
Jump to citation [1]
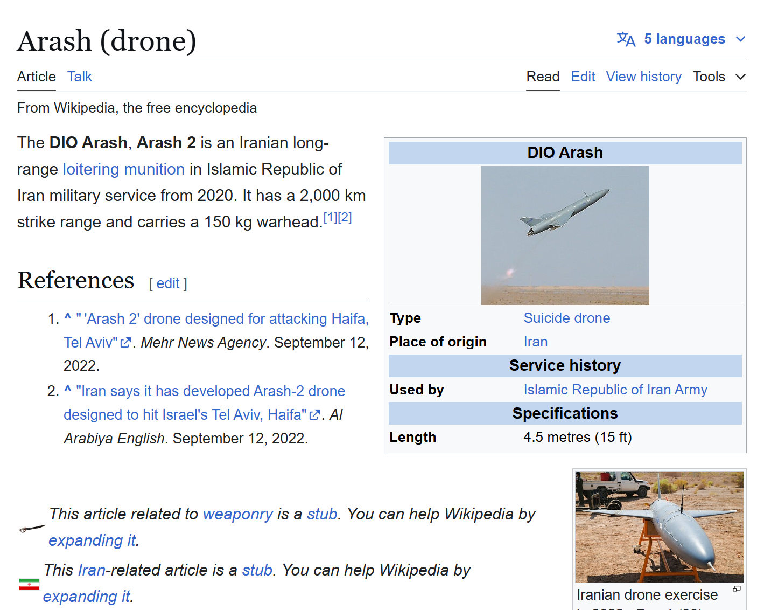tap(330, 218)
